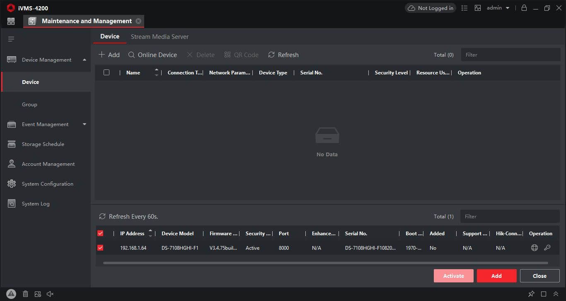
Task: Click the Activate button
Action: 453,276
